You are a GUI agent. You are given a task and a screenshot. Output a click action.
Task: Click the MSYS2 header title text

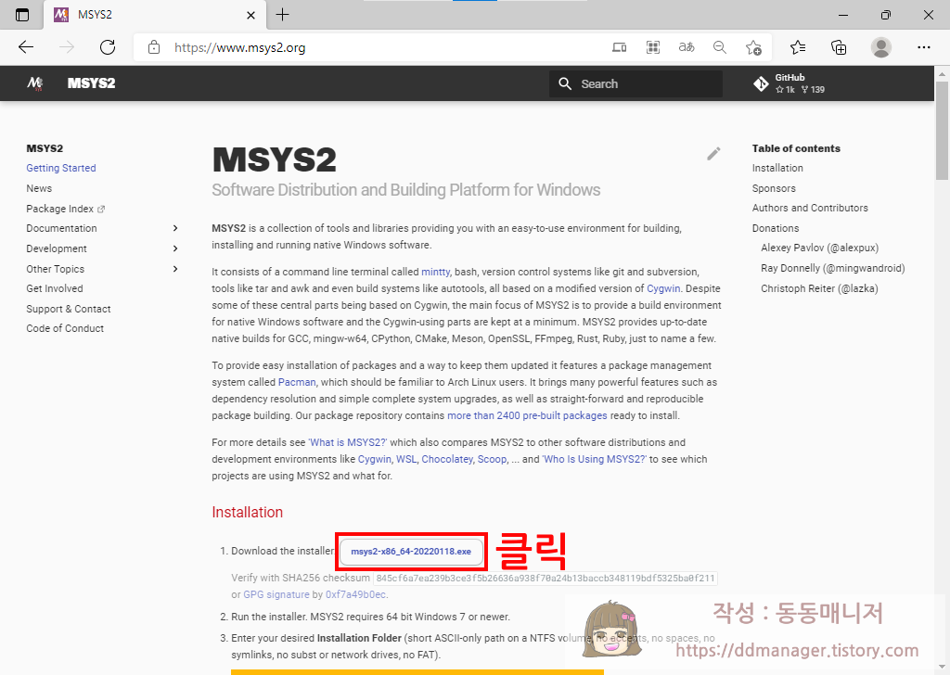(x=92, y=83)
